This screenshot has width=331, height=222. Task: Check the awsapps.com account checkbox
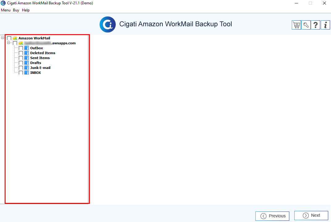[x=15, y=43]
